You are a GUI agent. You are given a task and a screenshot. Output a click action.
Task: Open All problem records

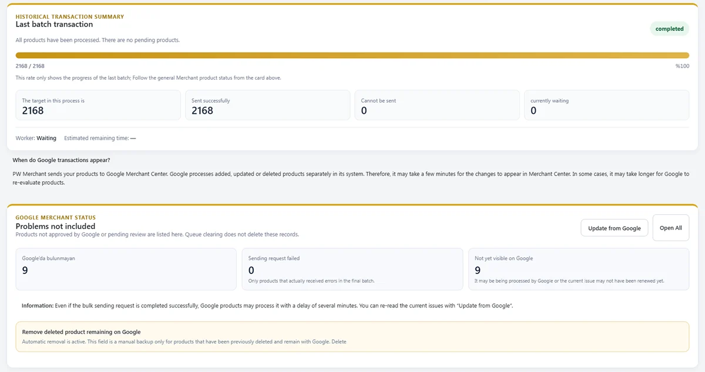click(671, 228)
